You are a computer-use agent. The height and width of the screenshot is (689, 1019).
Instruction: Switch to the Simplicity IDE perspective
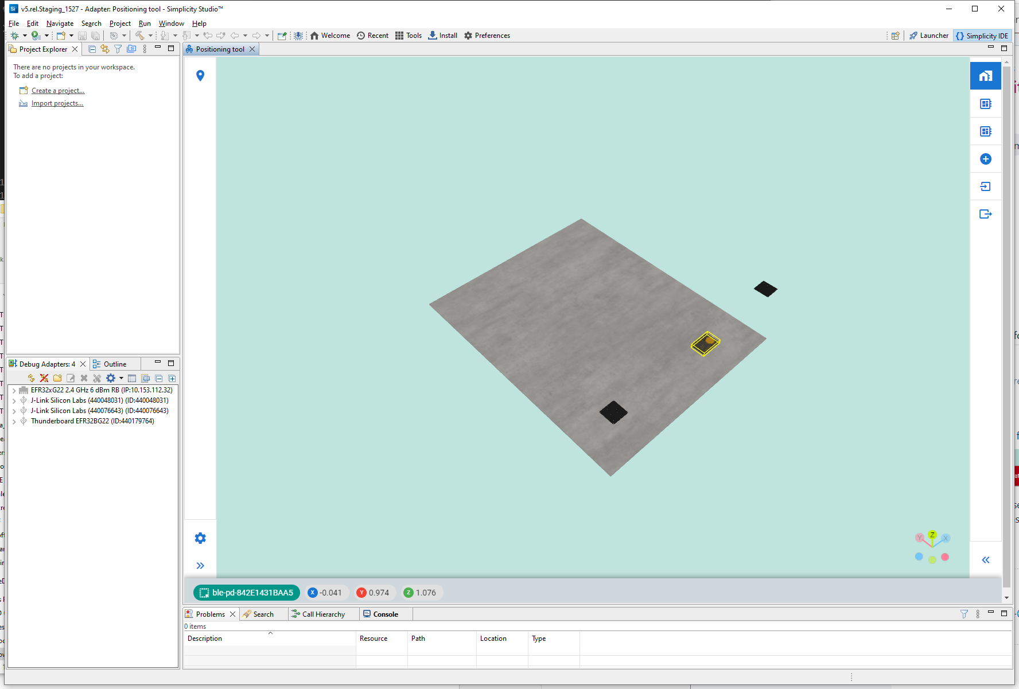click(x=982, y=35)
